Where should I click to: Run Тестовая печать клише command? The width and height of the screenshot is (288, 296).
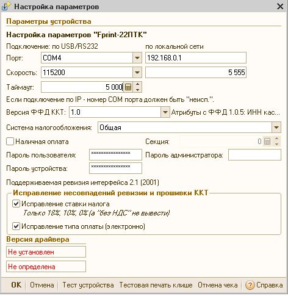click(x=156, y=285)
